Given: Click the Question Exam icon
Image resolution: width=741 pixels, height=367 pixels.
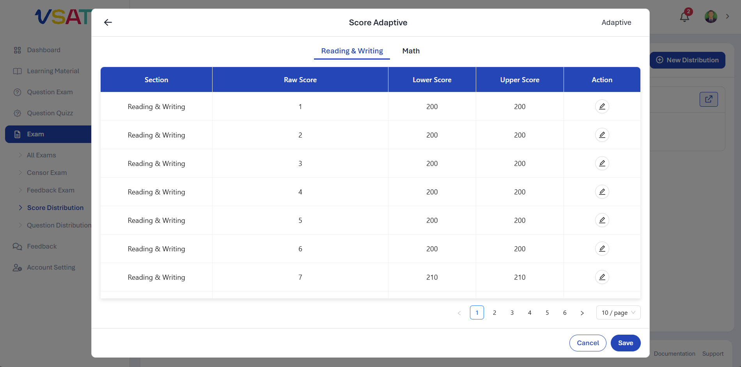Looking at the screenshot, I should 17,92.
